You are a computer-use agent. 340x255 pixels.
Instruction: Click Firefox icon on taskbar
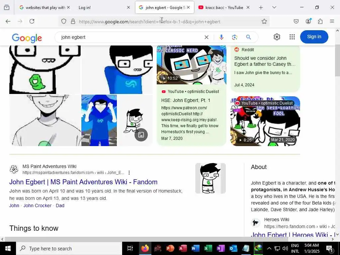point(145,248)
